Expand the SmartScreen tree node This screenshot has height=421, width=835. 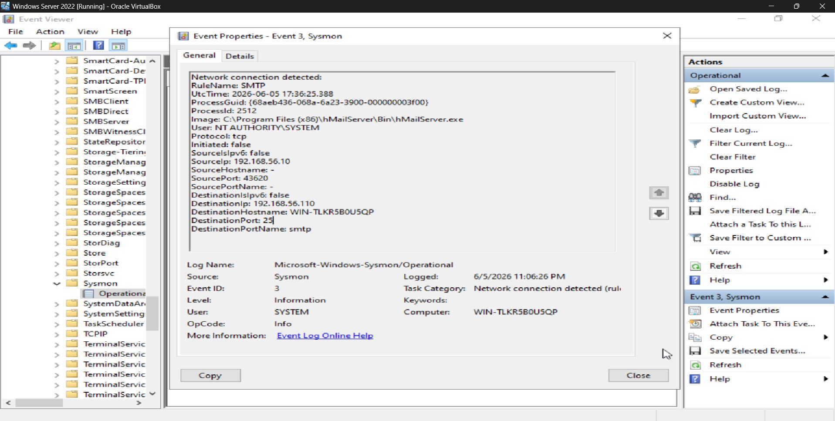click(57, 92)
